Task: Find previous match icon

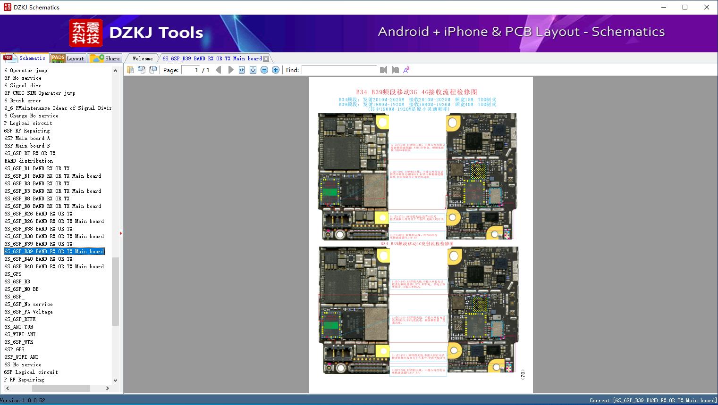Action: (x=383, y=70)
